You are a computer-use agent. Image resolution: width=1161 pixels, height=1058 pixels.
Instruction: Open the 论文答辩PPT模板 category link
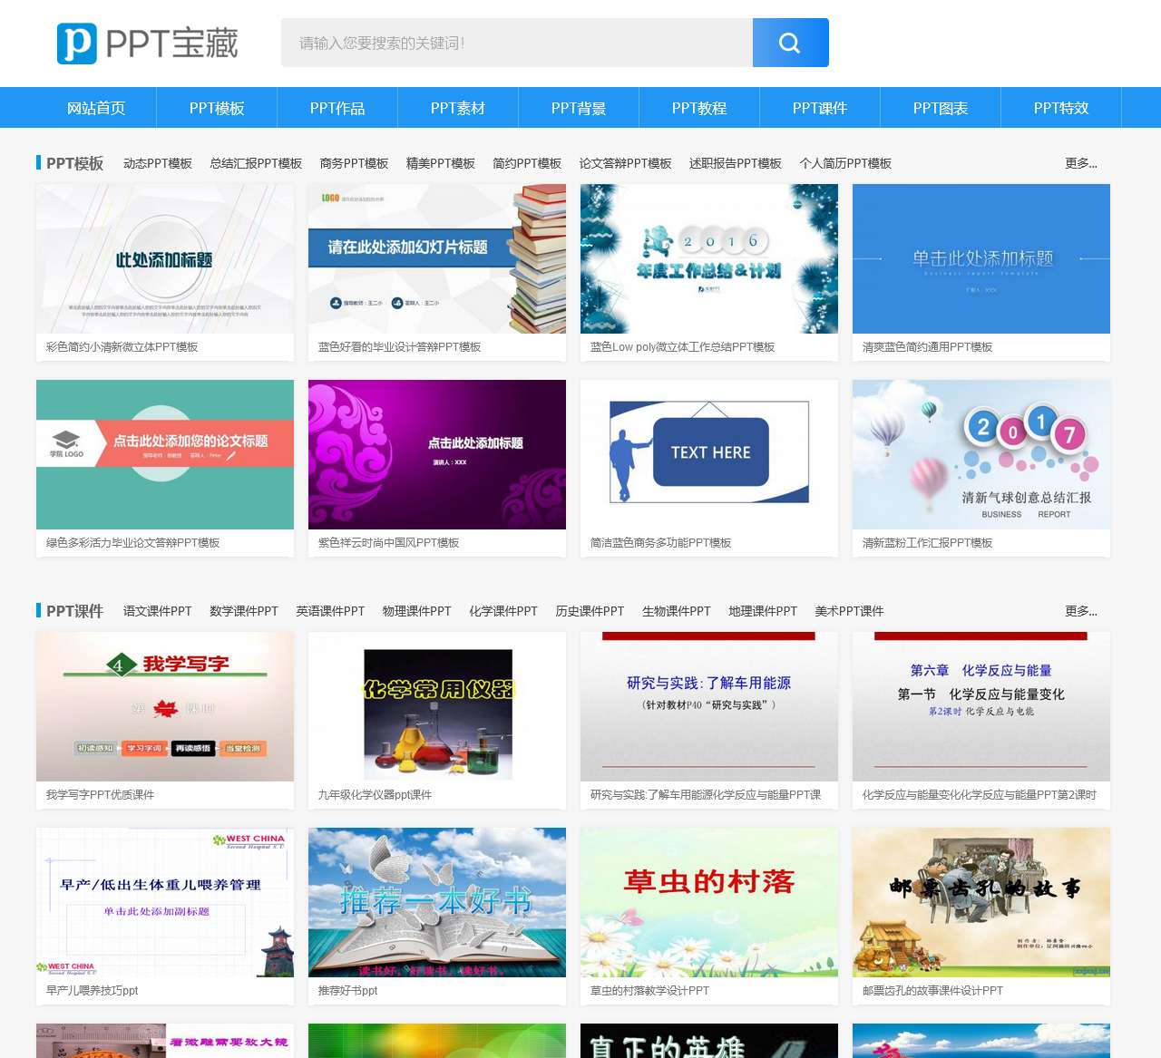[x=625, y=163]
